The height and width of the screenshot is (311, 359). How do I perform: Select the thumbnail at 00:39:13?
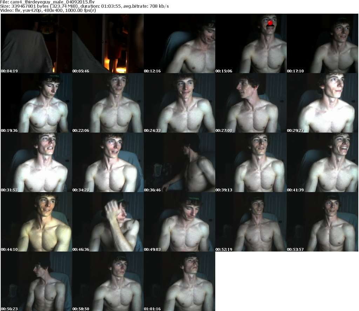tap(251, 162)
